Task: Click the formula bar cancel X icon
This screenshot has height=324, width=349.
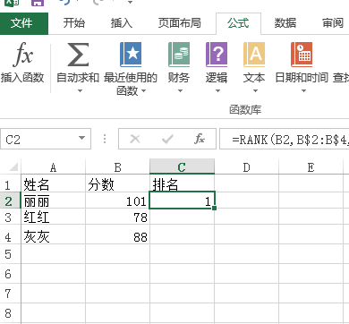Action: click(x=135, y=139)
